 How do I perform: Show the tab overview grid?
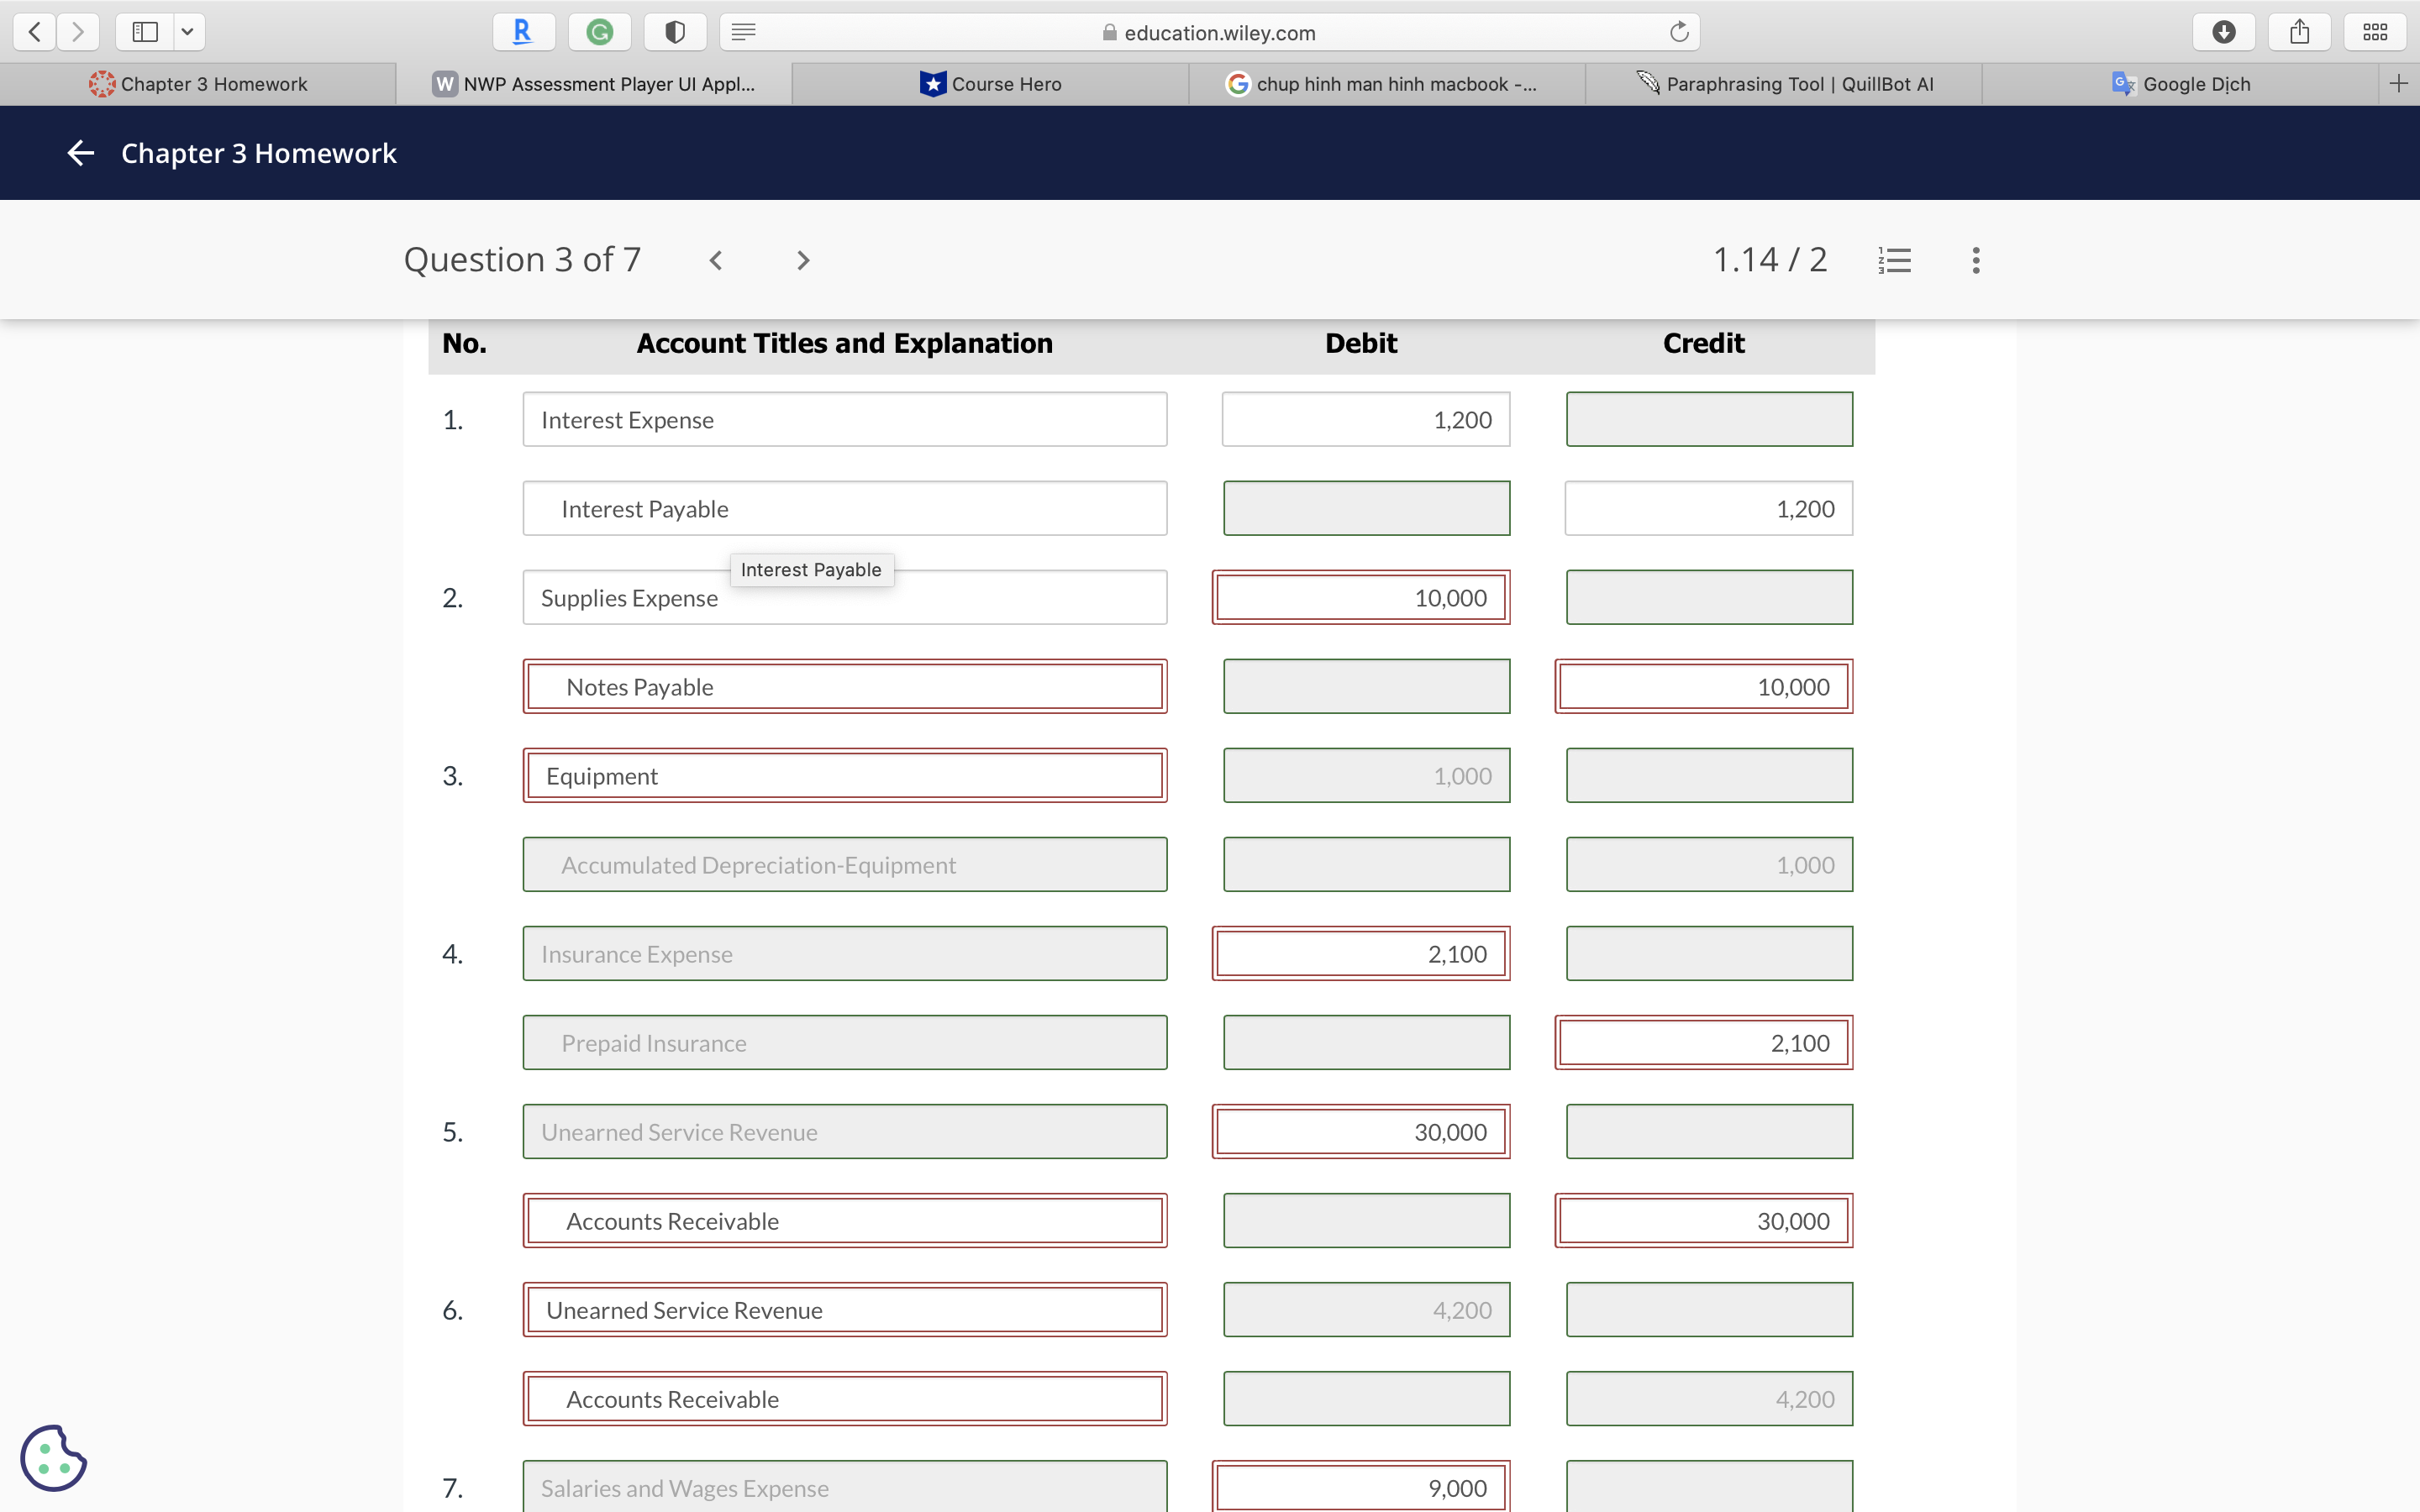pos(2375,32)
